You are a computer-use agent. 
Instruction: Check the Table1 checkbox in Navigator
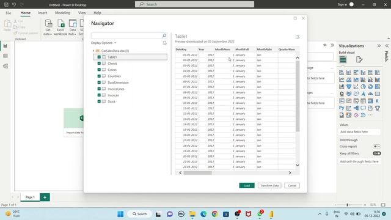[x=99, y=57]
